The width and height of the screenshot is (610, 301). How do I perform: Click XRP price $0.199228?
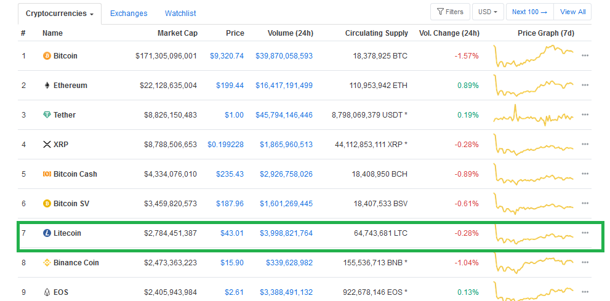(226, 145)
